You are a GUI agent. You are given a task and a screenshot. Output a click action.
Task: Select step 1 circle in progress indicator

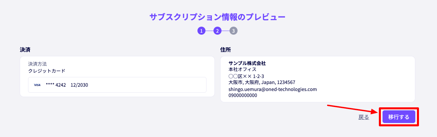201,31
